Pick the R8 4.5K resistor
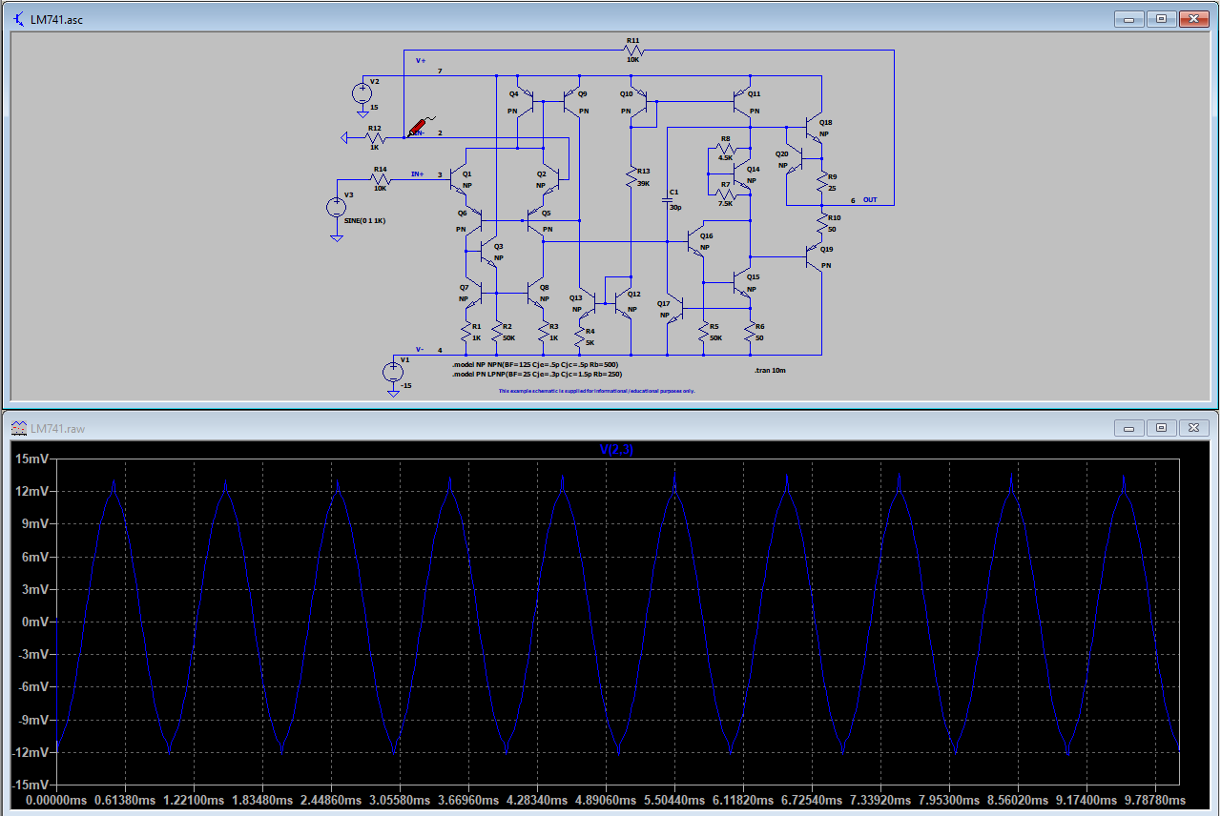1221x816 pixels. point(725,147)
